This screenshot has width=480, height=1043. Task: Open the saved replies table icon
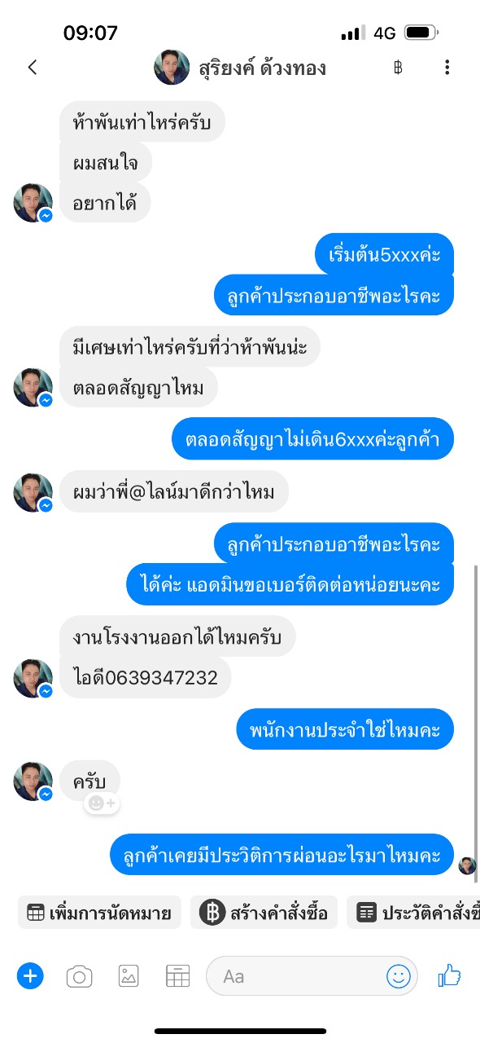177,976
